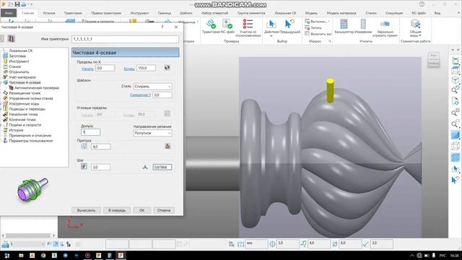This screenshot has width=462, height=260.
Task: Click the OK button in dialog
Action: tap(141, 210)
